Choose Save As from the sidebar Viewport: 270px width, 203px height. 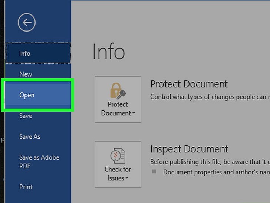[38, 136]
